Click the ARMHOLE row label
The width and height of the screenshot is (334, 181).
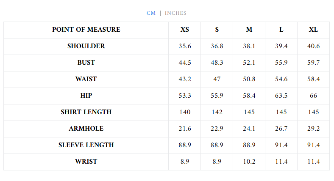click(86, 129)
